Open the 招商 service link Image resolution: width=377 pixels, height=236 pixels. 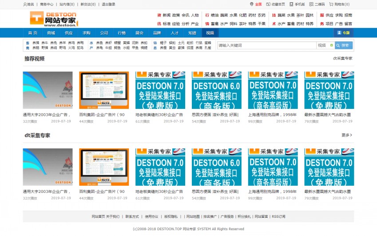coord(348,15)
